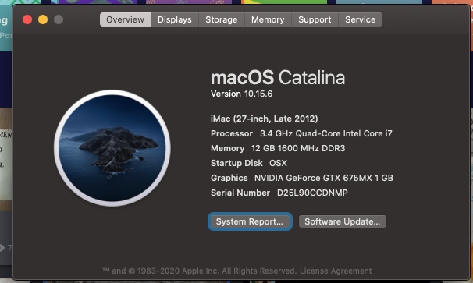
Task: Click the 12 GB 1600 MHz DDR3 value
Action: [x=298, y=148]
